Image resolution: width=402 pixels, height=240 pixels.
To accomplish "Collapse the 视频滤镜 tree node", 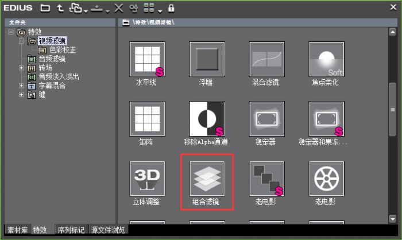I will (21, 41).
